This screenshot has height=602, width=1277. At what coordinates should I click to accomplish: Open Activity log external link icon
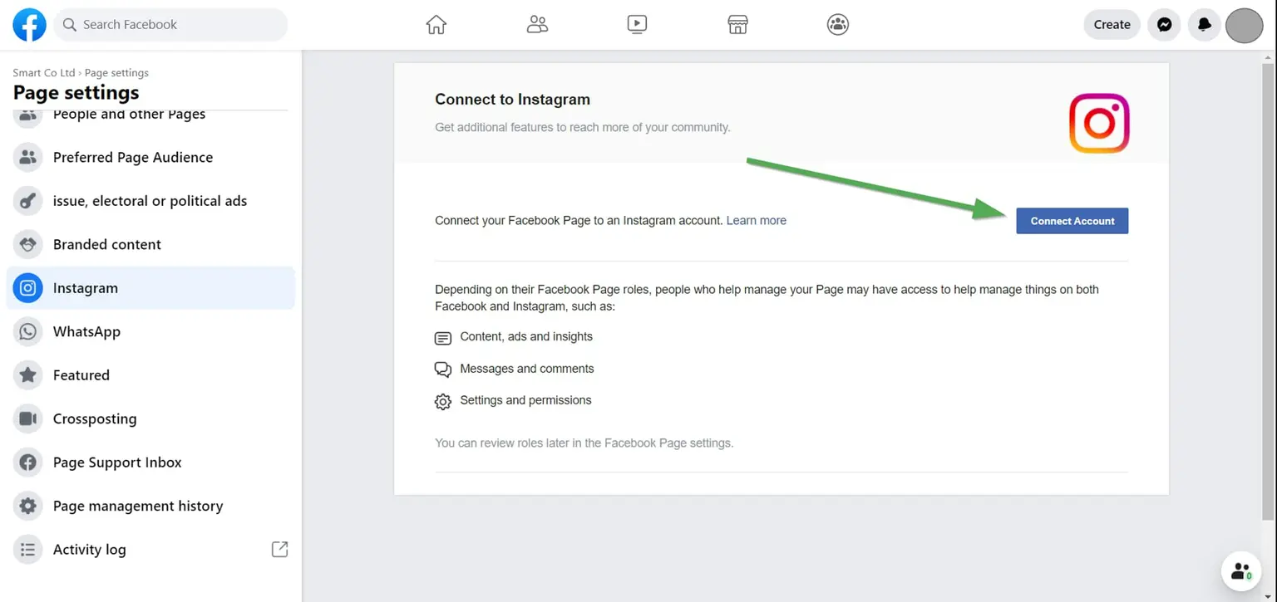click(x=279, y=549)
